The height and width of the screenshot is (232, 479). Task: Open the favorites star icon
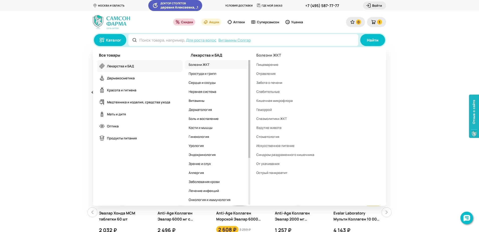(x=352, y=22)
